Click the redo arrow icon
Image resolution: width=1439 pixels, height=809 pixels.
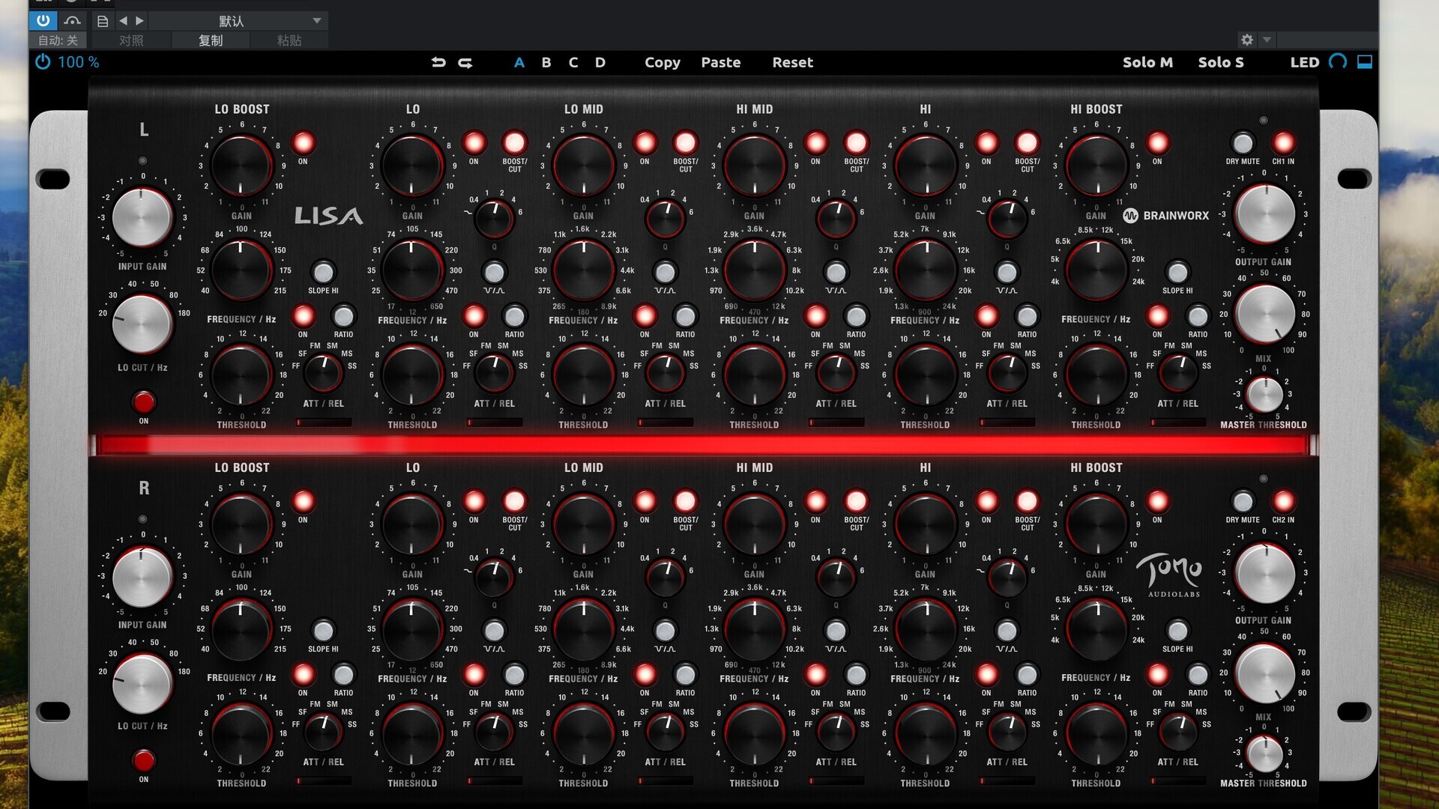coord(465,62)
